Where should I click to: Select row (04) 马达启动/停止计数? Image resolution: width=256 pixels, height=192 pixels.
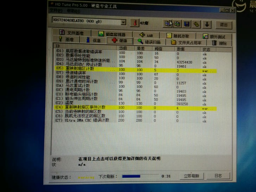point(135,65)
